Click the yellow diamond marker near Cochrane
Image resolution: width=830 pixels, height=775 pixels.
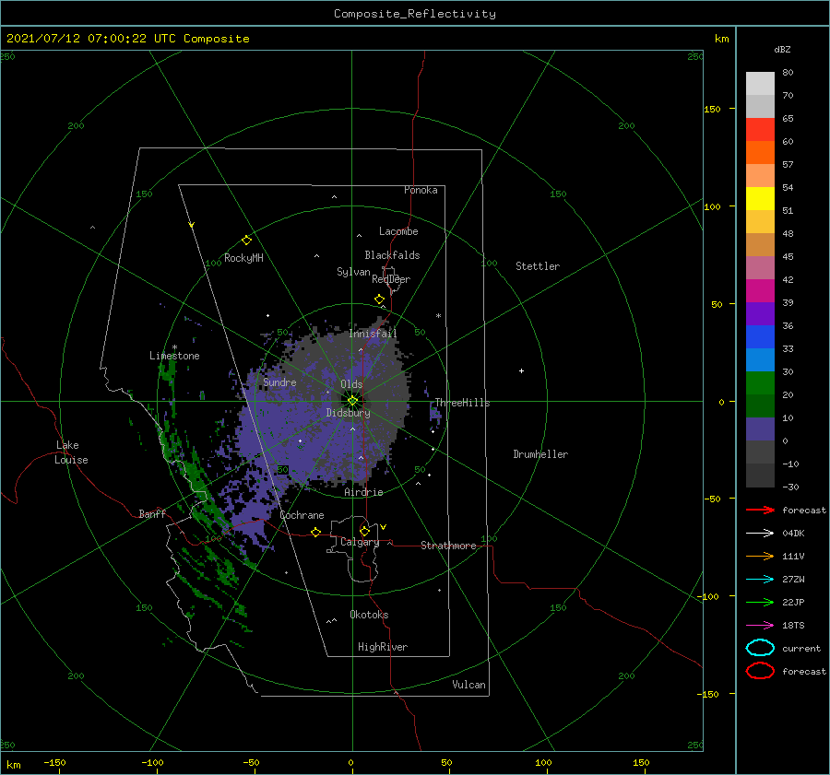point(315,533)
